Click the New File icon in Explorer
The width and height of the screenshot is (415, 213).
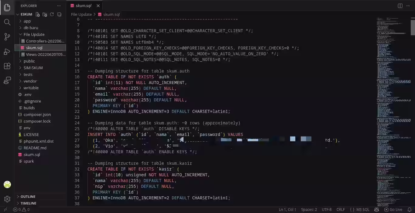(x=38, y=14)
